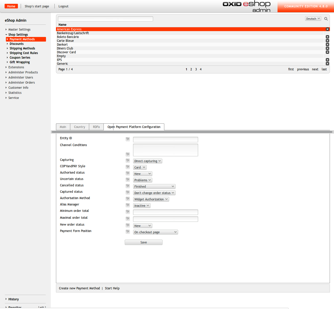Expand the Authorisation Method dropdown

coord(151,199)
